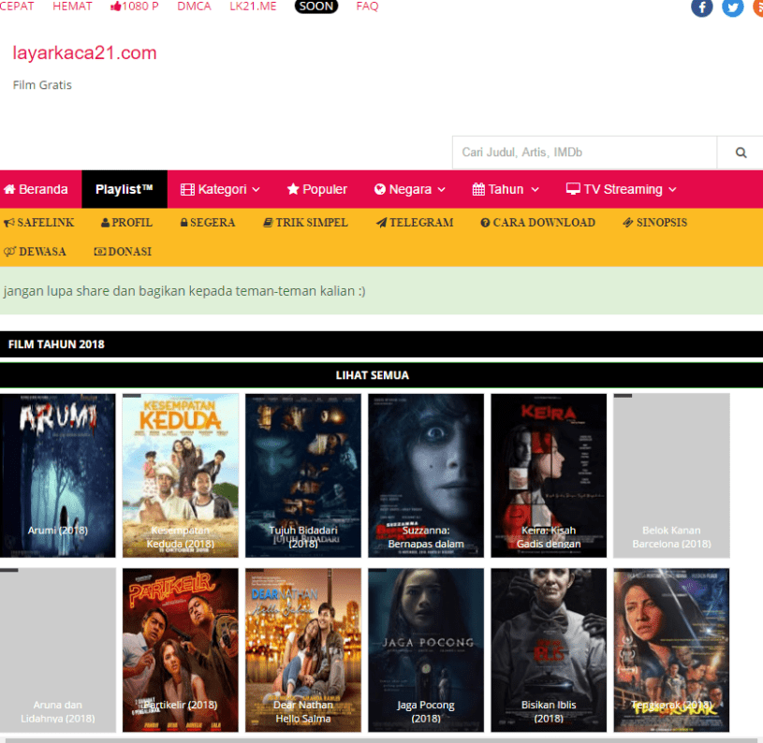Click the Lihat Semua button
Viewport: 763px width, 743px height.
pyautogui.click(x=373, y=375)
